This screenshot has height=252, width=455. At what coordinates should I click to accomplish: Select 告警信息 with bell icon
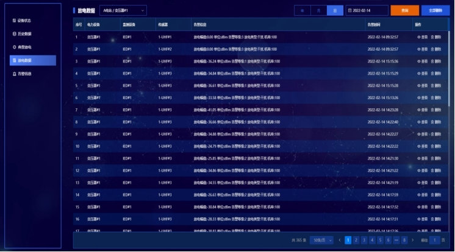pyautogui.click(x=25, y=74)
